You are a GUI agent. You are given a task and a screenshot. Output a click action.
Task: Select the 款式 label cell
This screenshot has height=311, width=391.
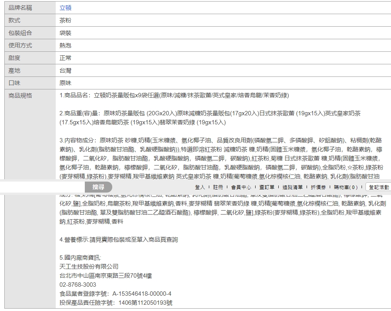tap(30, 20)
